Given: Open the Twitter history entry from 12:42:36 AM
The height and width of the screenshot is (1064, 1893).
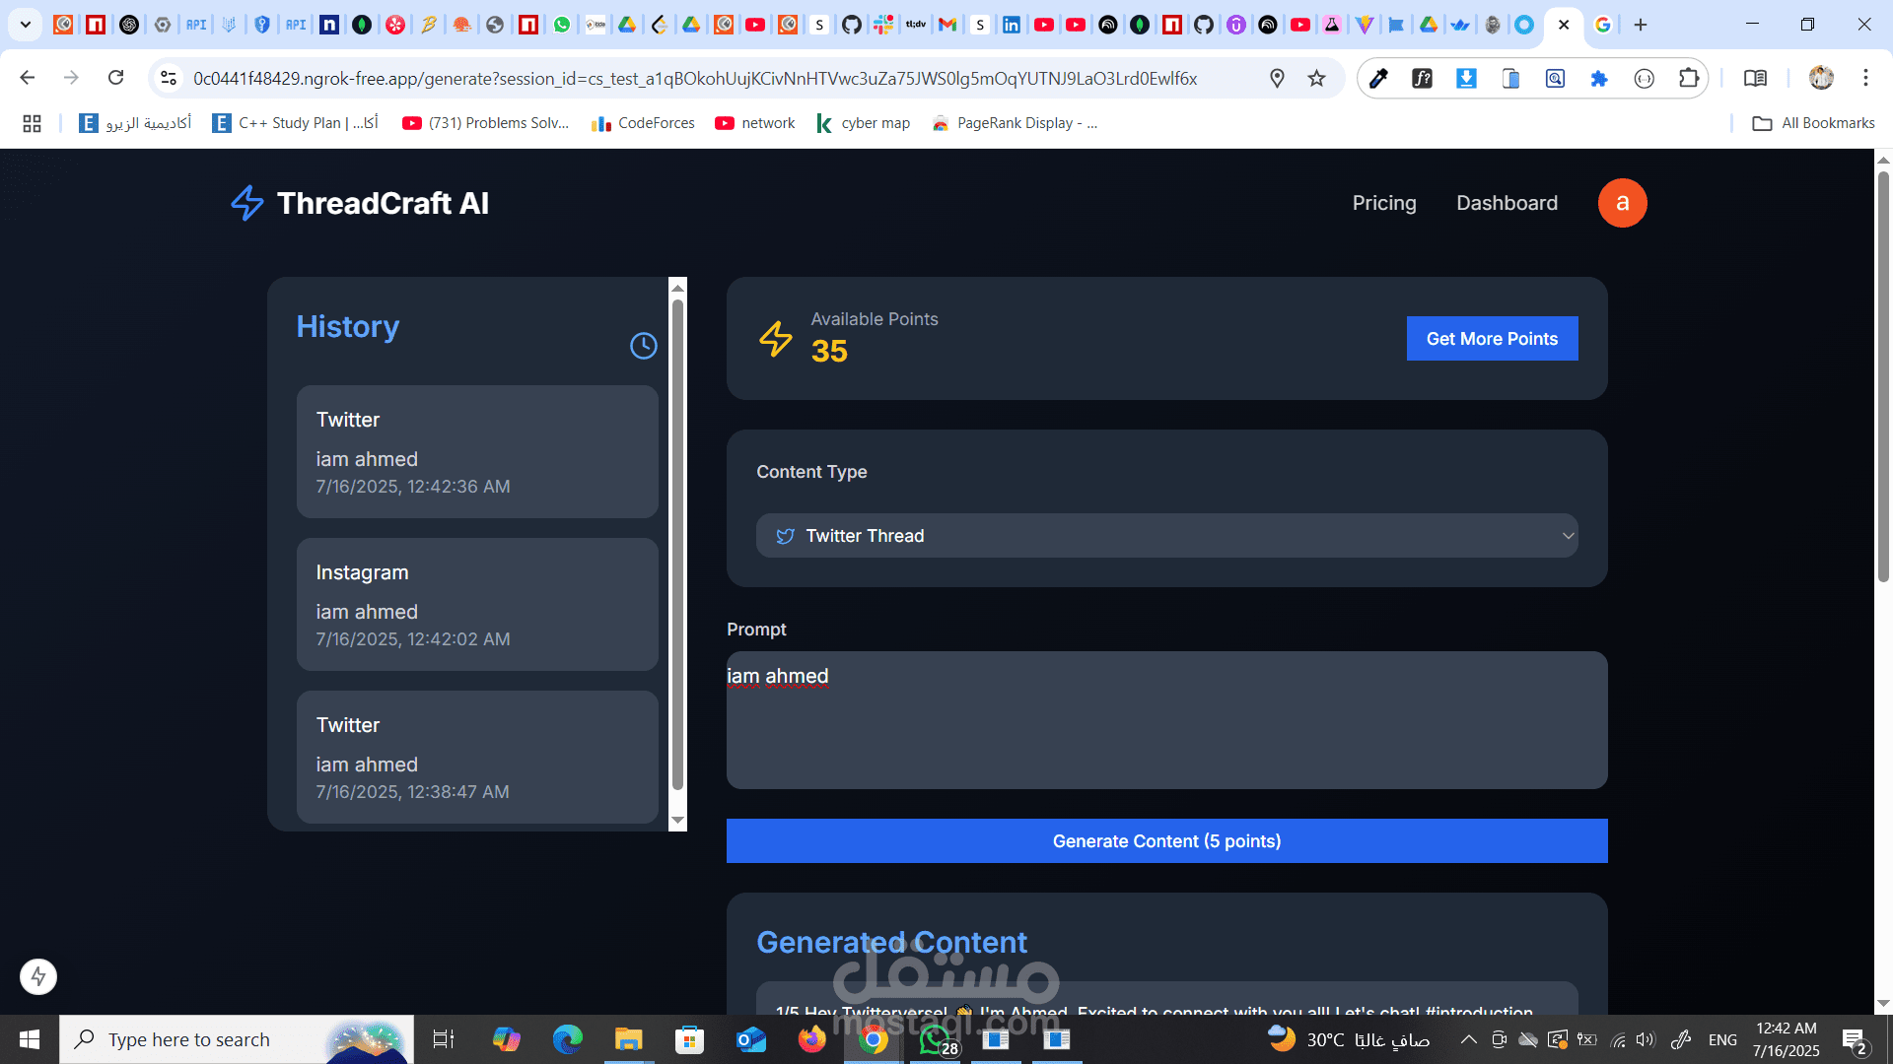Looking at the screenshot, I should (477, 452).
